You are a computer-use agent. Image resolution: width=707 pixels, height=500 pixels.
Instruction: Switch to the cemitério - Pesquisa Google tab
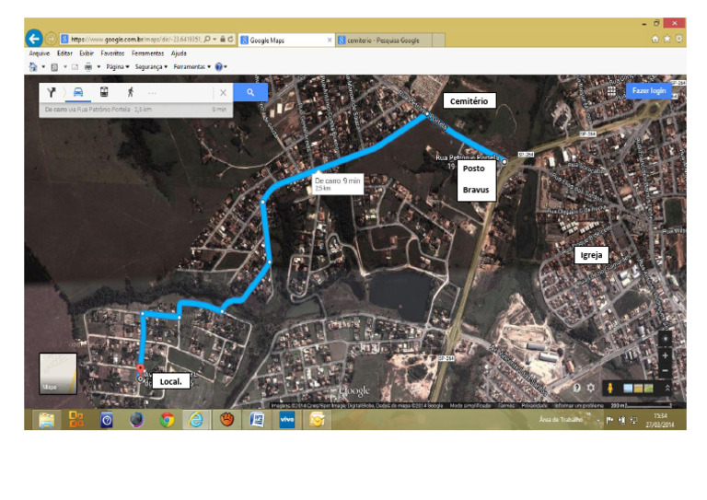tap(383, 41)
